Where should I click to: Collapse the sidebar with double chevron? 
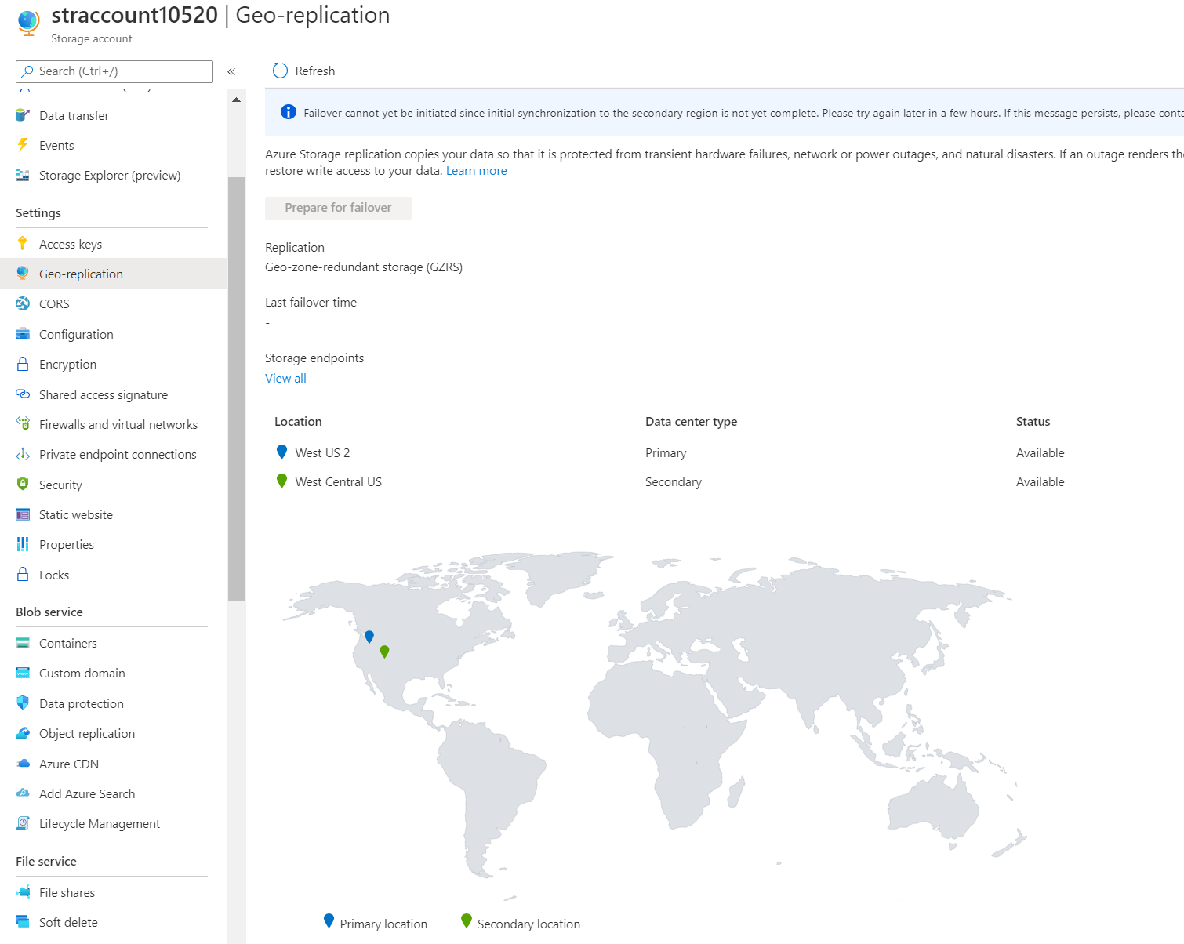231,71
